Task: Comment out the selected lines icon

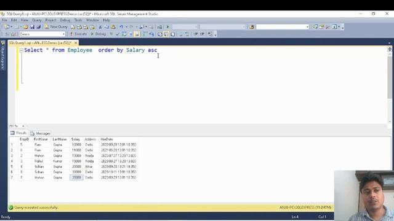Action: (x=180, y=34)
